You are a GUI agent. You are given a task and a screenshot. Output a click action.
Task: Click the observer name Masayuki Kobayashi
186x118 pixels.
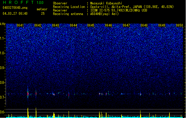(106, 3)
